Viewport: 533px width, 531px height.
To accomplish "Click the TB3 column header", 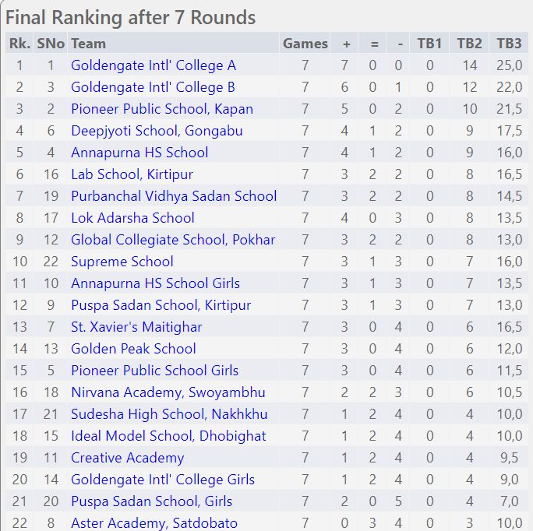I will point(509,44).
